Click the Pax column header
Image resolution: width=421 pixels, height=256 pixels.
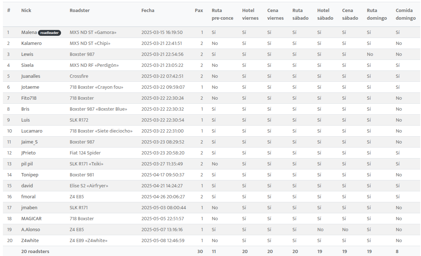(199, 11)
